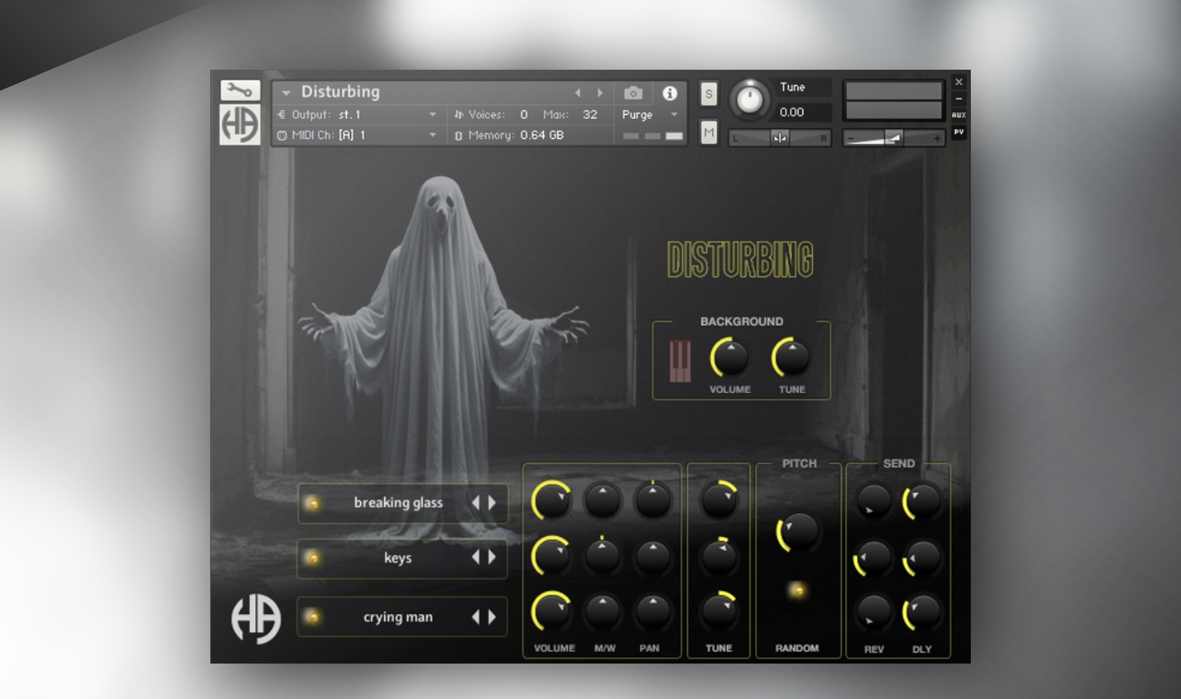Adjust the breaking glass row M/W knob
The width and height of the screenshot is (1181, 699).
[602, 500]
